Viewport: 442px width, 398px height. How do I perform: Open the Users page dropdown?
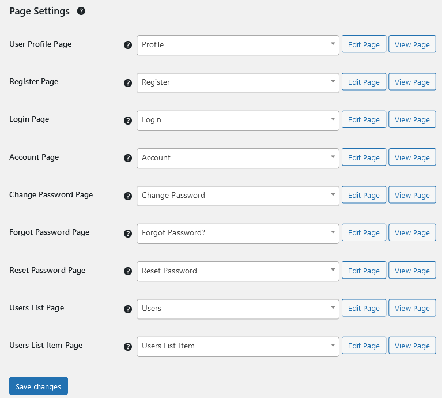(x=238, y=309)
